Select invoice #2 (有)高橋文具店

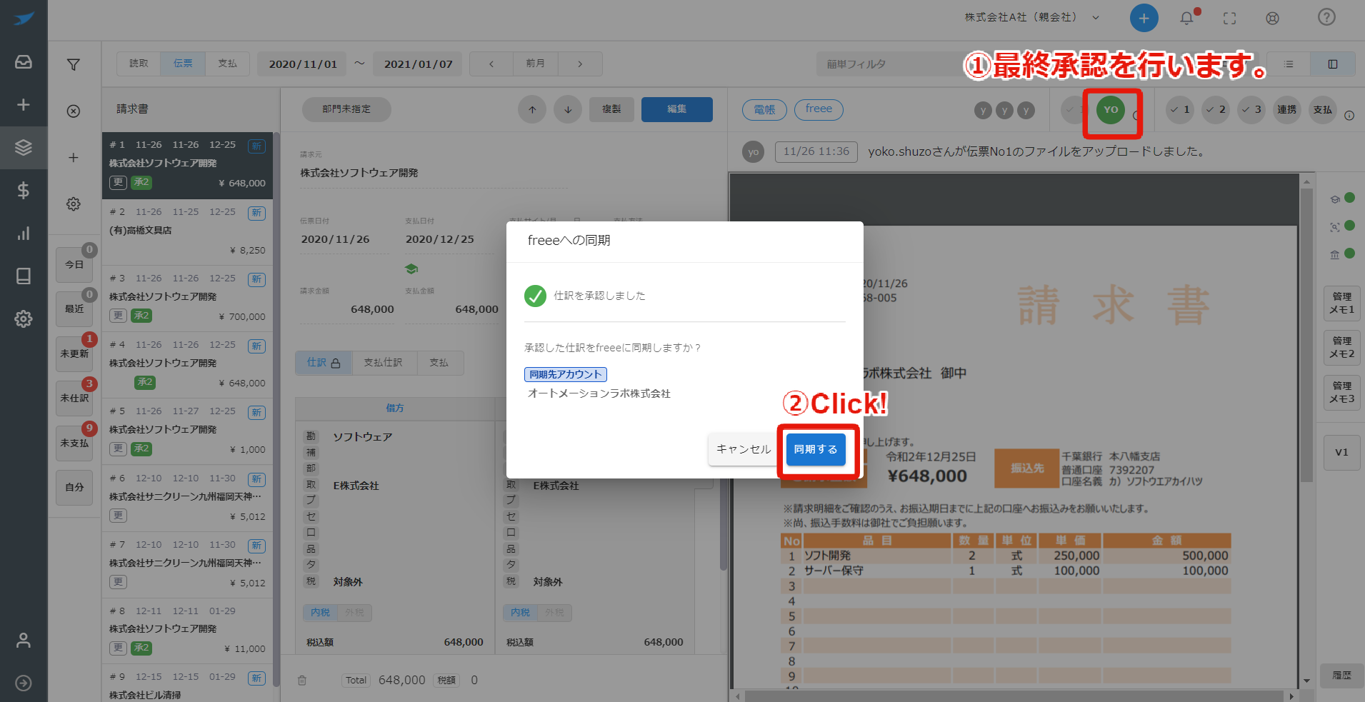[187, 231]
